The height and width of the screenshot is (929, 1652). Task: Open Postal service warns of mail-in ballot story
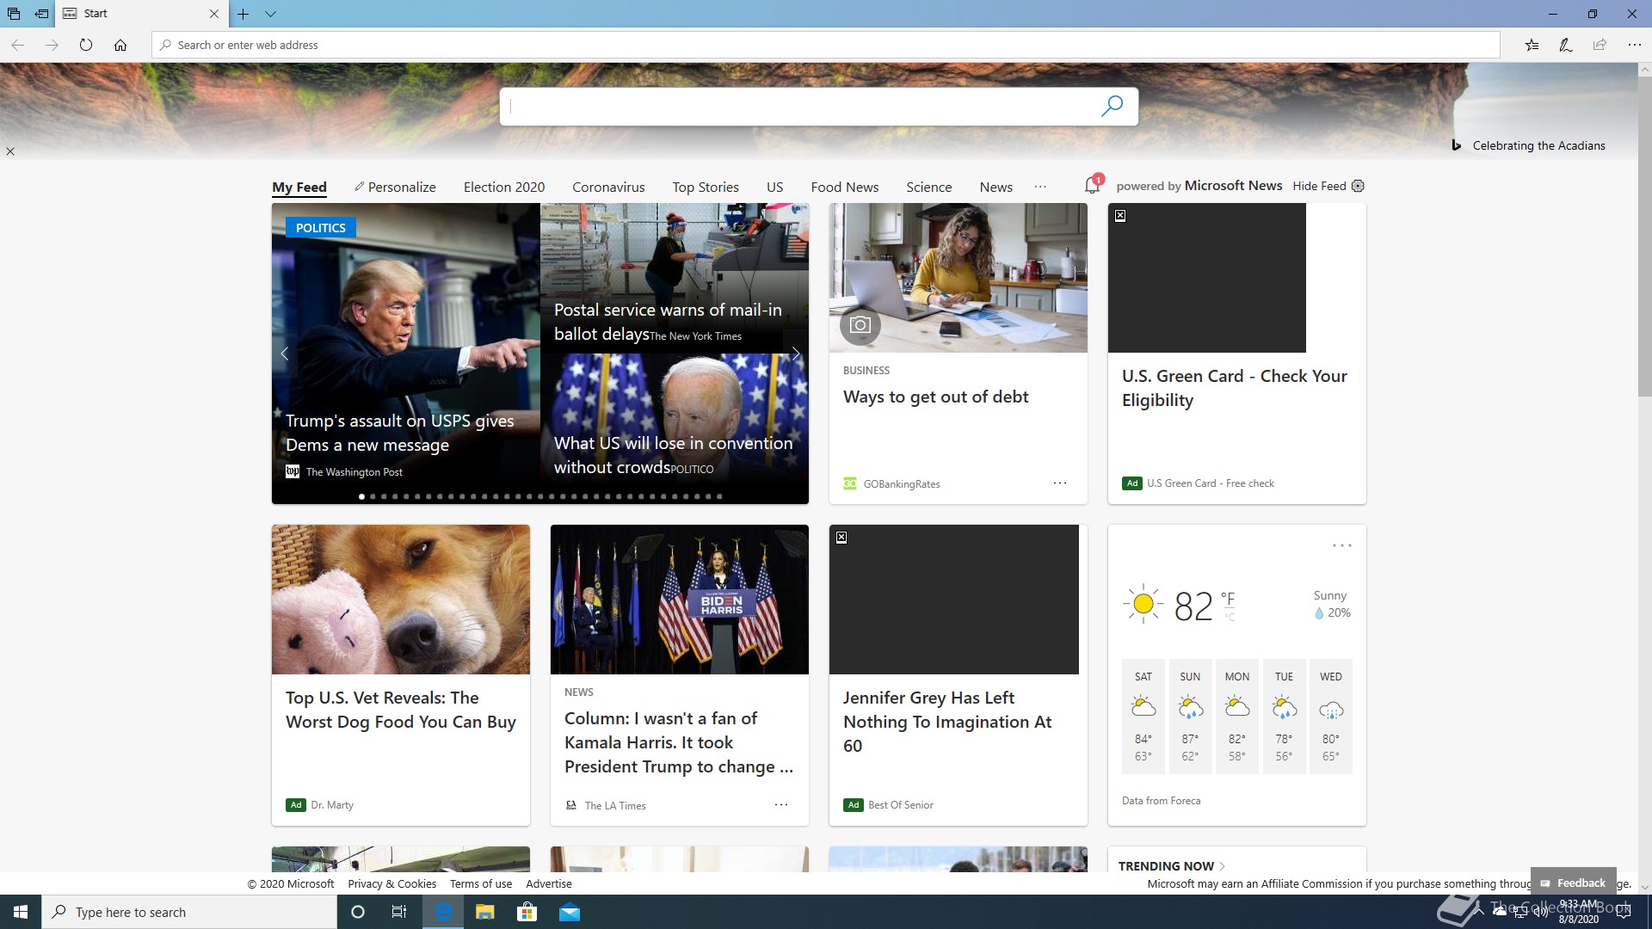668,322
